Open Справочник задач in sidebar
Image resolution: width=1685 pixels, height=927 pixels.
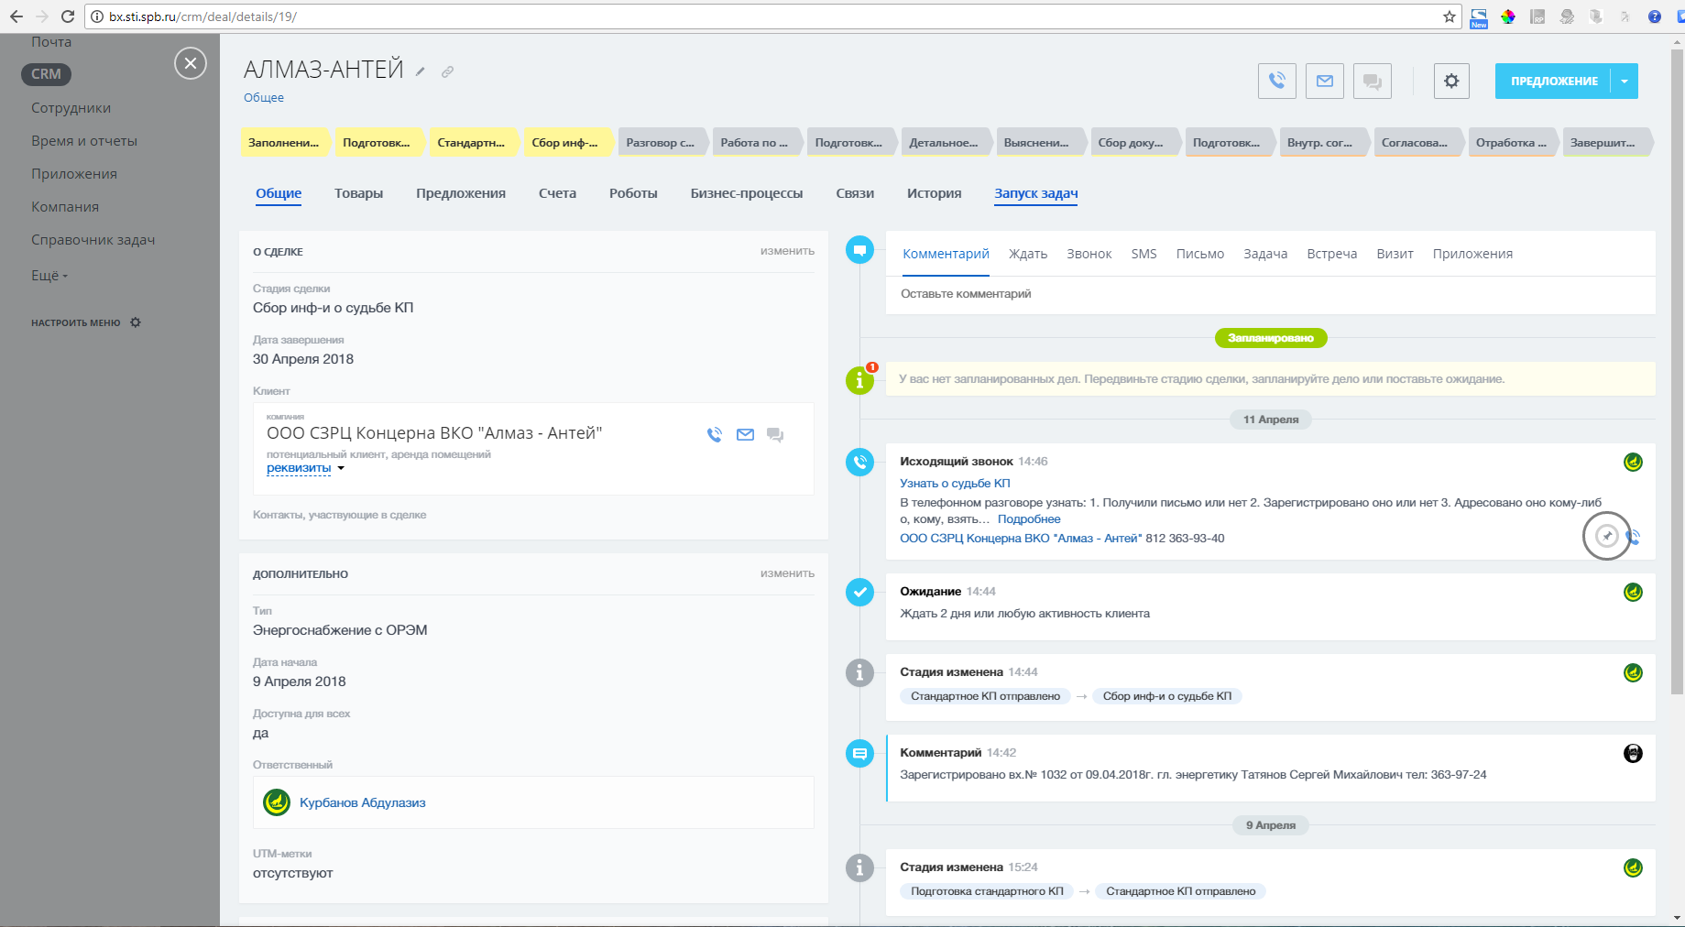click(x=93, y=240)
